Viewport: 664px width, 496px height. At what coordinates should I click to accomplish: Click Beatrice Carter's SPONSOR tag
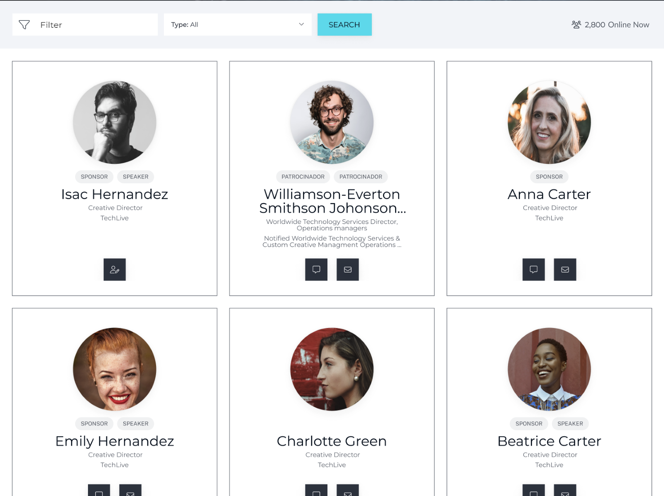[529, 423]
